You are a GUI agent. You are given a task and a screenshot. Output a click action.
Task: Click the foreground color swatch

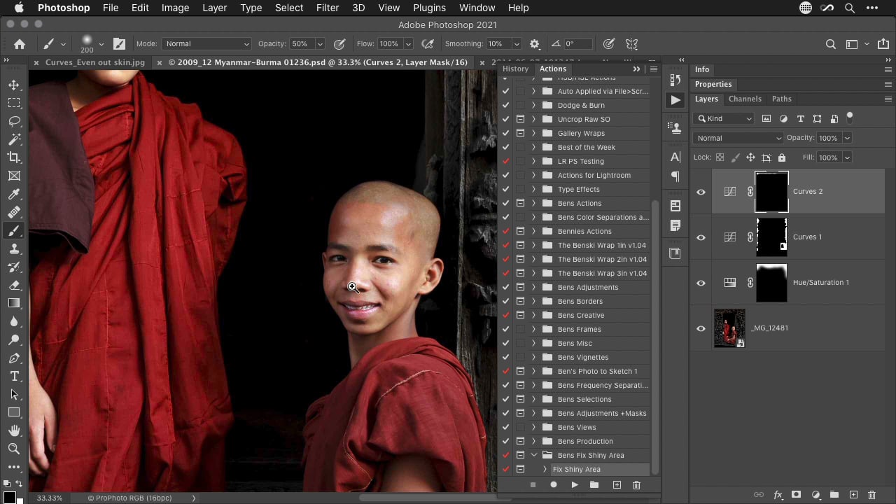pyautogui.click(x=9, y=497)
